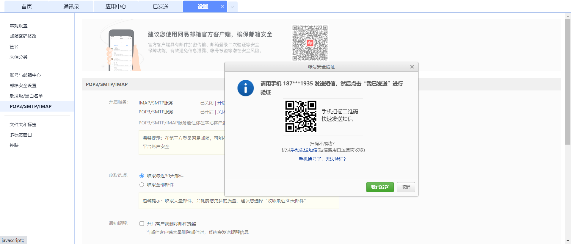Go to 签名 settings
Screen dimensions: 571x244
point(14,46)
